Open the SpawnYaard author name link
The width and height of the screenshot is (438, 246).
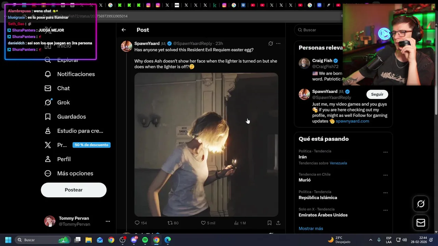click(147, 43)
